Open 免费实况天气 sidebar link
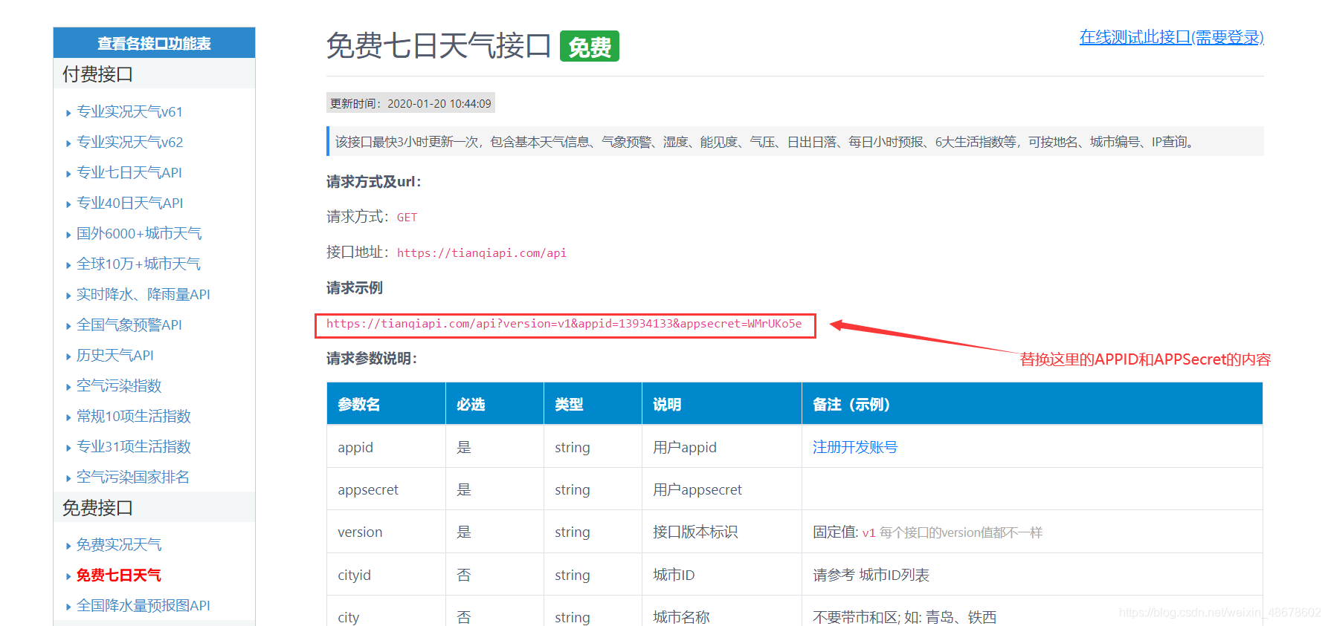1328x626 pixels. click(x=119, y=544)
